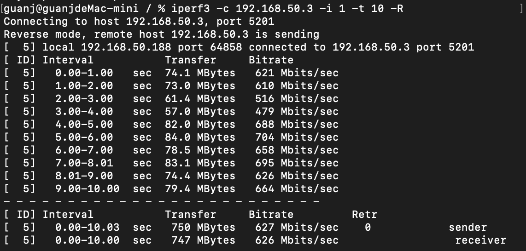Click the 479 Mbits/sec bitrate value

click(297, 111)
